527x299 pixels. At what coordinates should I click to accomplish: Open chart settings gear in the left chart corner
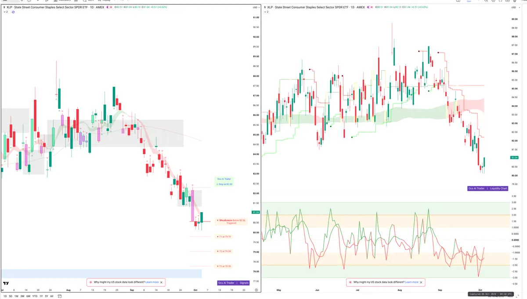[256, 290]
